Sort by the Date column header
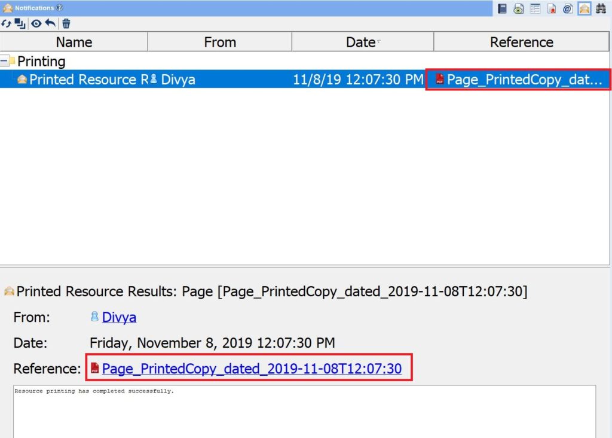Image resolution: width=612 pixels, height=438 pixels. 362,42
